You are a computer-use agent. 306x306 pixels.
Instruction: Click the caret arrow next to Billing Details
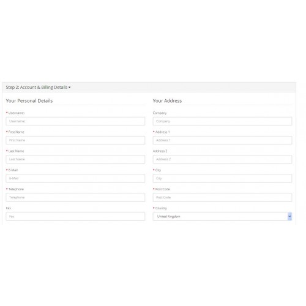click(x=69, y=88)
